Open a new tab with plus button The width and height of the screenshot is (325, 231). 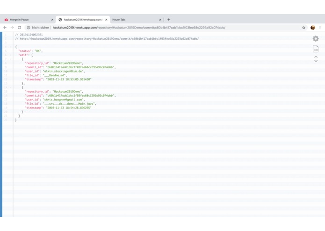[169, 20]
